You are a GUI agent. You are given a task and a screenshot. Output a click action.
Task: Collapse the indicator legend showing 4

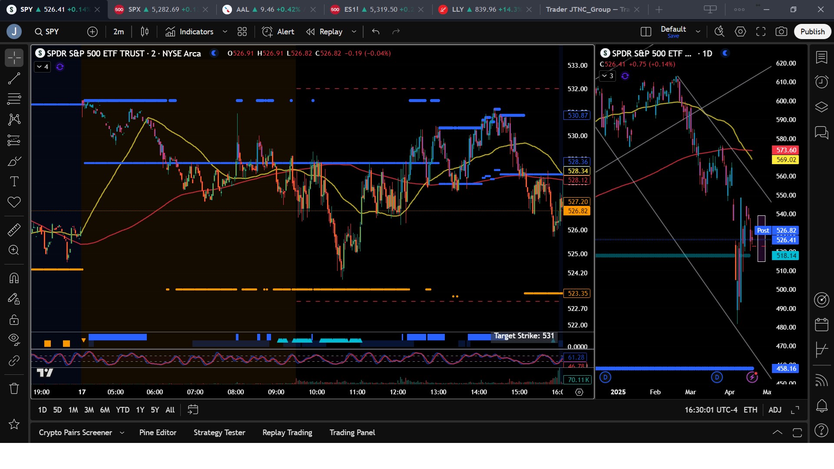click(42, 67)
